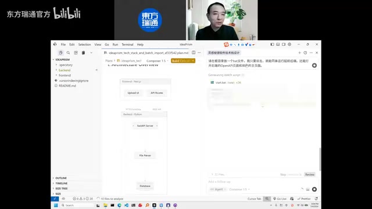Click the API Routes node in the diagram
This screenshot has width=372, height=209.
click(157, 93)
